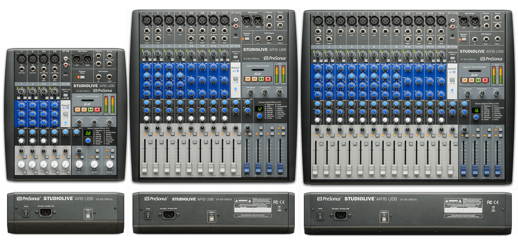This screenshot has width=518, height=248.
Task: Click MAIN level knob on AR8 mixer
Action: pos(109,164)
